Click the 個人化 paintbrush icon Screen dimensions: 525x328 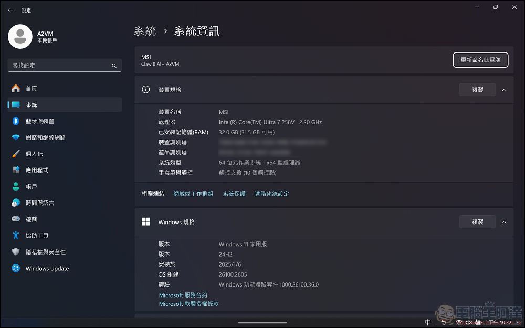[16, 154]
